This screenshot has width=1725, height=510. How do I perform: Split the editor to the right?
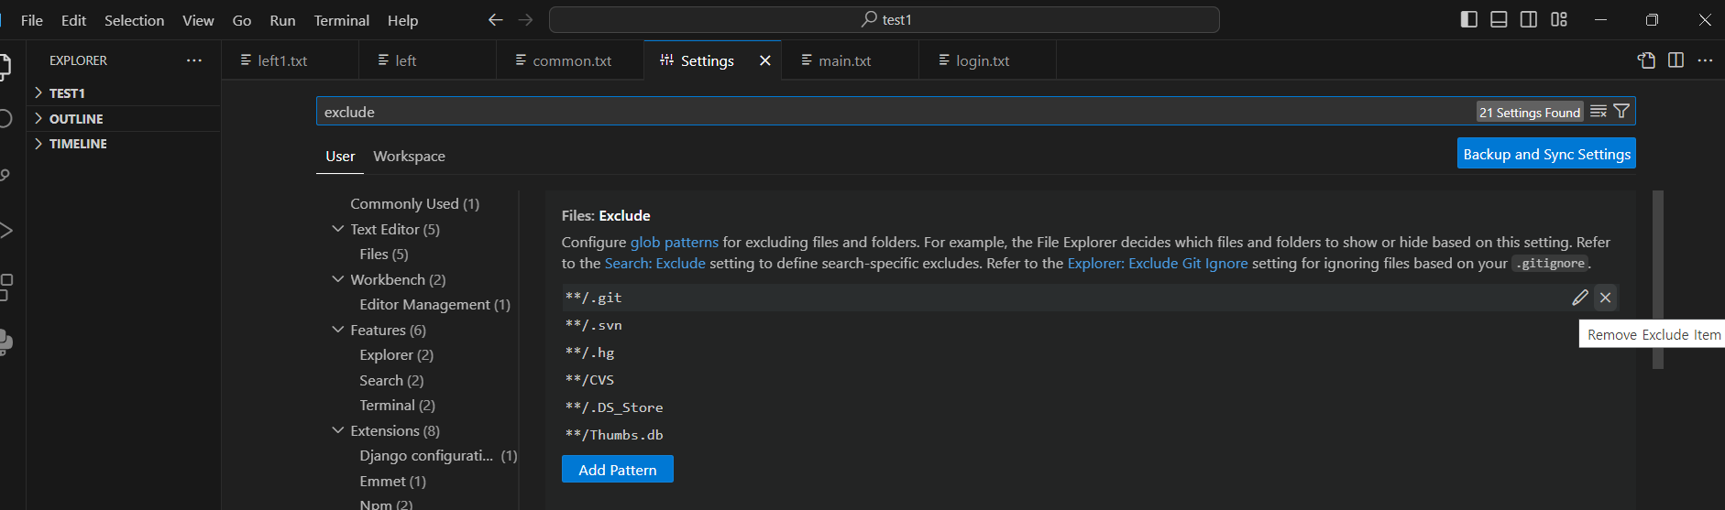click(x=1676, y=60)
